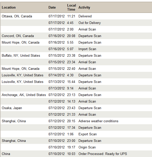The width and height of the screenshot is (152, 157).
Task: Click the Out for Delivery activity
Action: tap(90, 23)
